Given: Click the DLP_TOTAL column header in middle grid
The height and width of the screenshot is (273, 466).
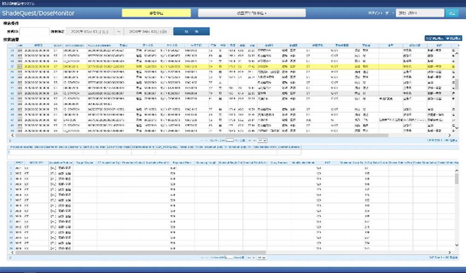Looking at the screenshot, I should tap(167, 147).
